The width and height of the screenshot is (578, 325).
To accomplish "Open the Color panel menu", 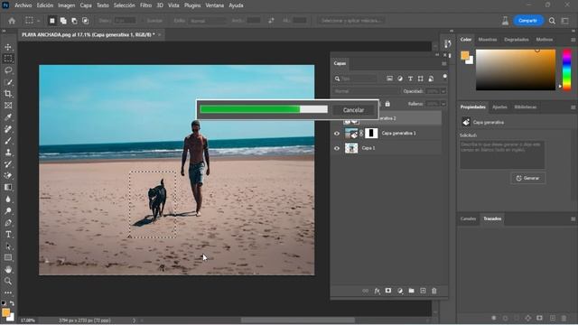I will [573, 40].
